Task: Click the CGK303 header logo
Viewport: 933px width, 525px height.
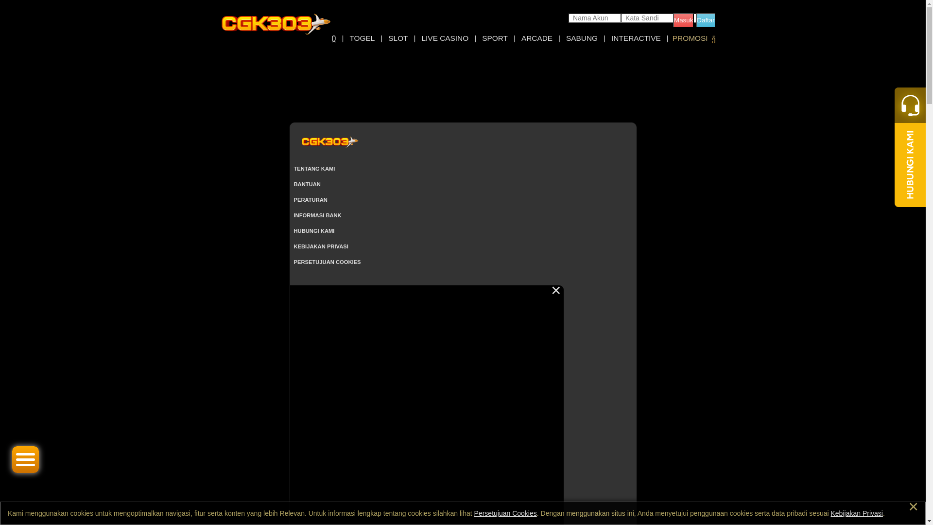Action: tap(276, 24)
